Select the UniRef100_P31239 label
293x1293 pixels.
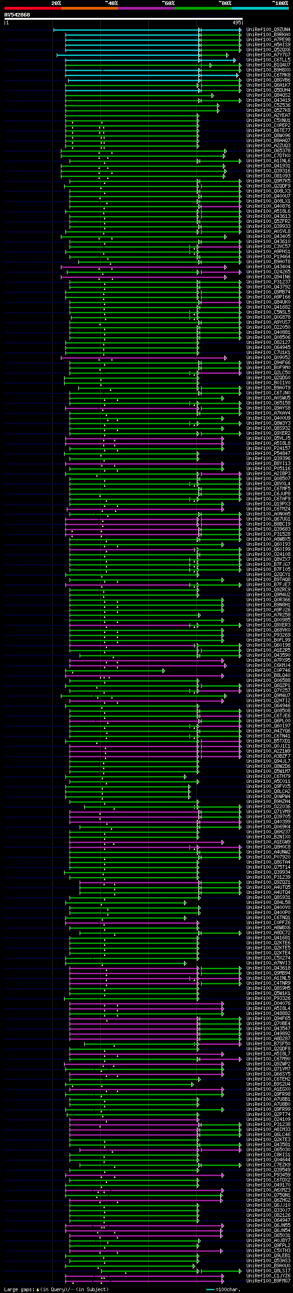pyautogui.click(x=268, y=877)
